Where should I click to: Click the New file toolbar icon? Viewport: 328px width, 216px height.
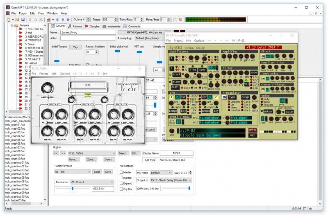point(9,20)
